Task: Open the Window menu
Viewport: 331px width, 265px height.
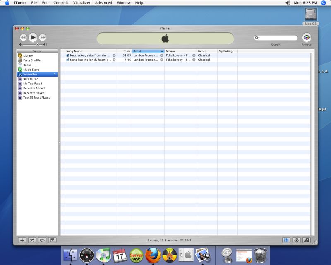Action: (x=123, y=3)
